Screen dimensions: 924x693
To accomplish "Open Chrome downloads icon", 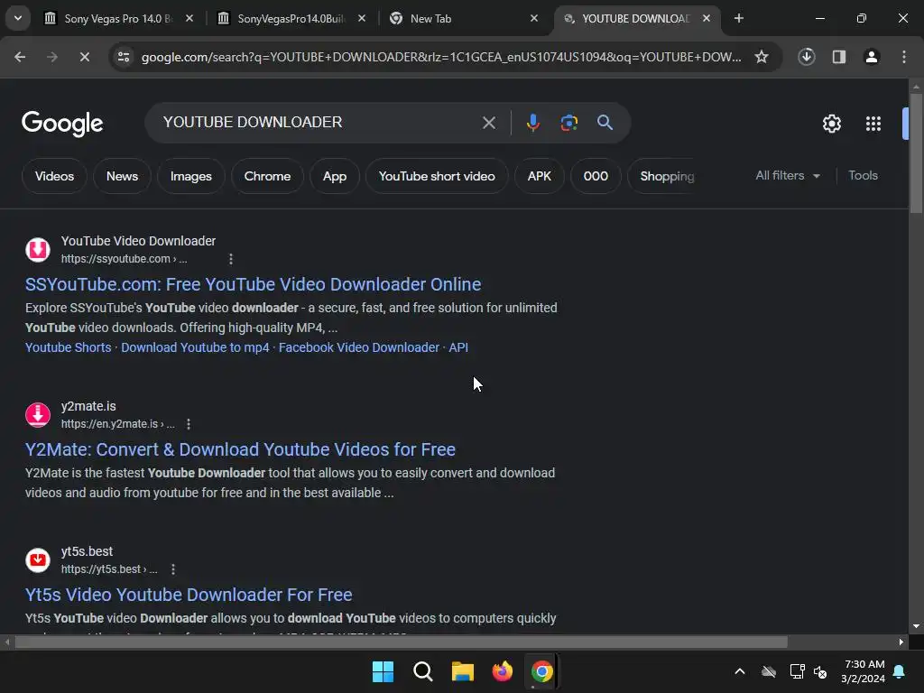I will tap(806, 57).
